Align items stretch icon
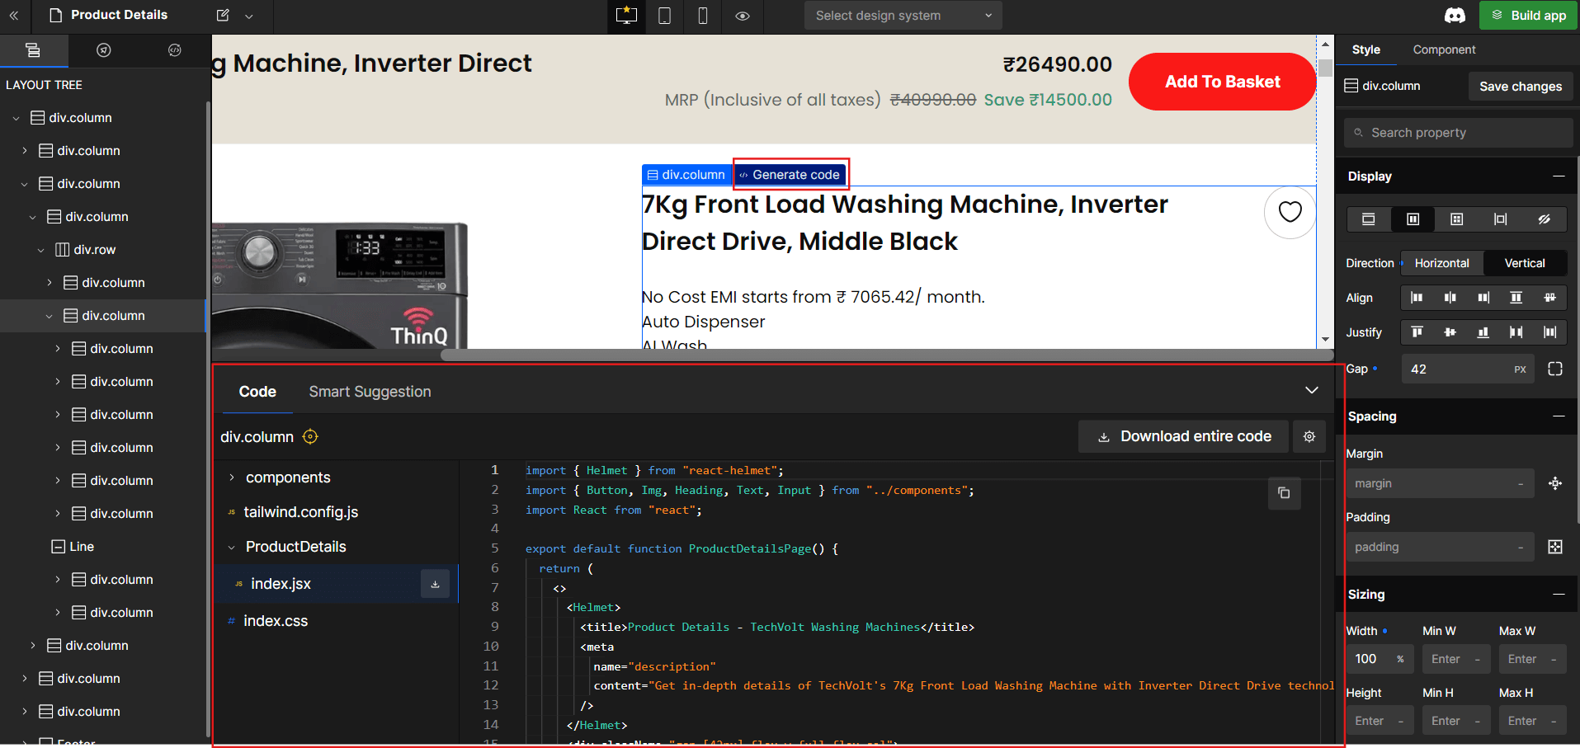Screen dimensions: 1580x748 tap(1516, 298)
